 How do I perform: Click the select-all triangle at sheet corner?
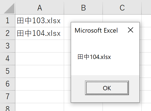point(9,8)
